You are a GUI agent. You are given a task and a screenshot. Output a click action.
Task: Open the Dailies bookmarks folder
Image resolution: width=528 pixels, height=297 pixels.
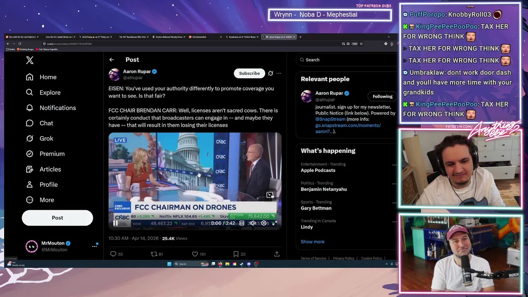(11, 49)
